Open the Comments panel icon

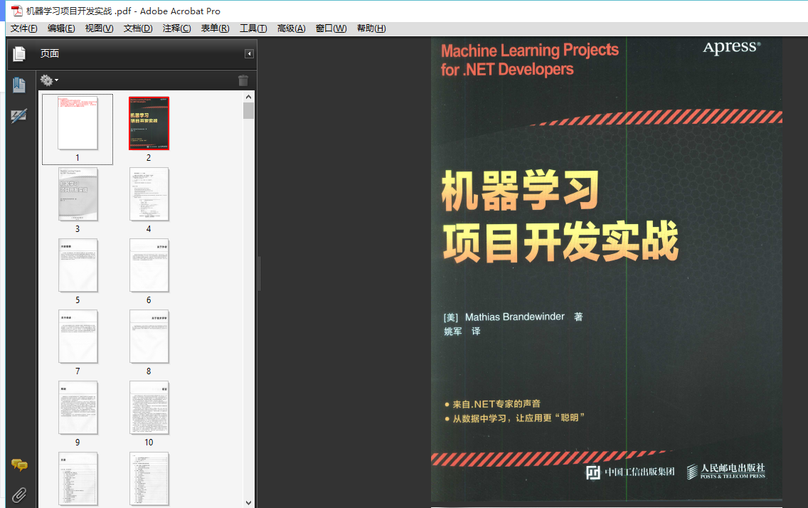[20, 465]
